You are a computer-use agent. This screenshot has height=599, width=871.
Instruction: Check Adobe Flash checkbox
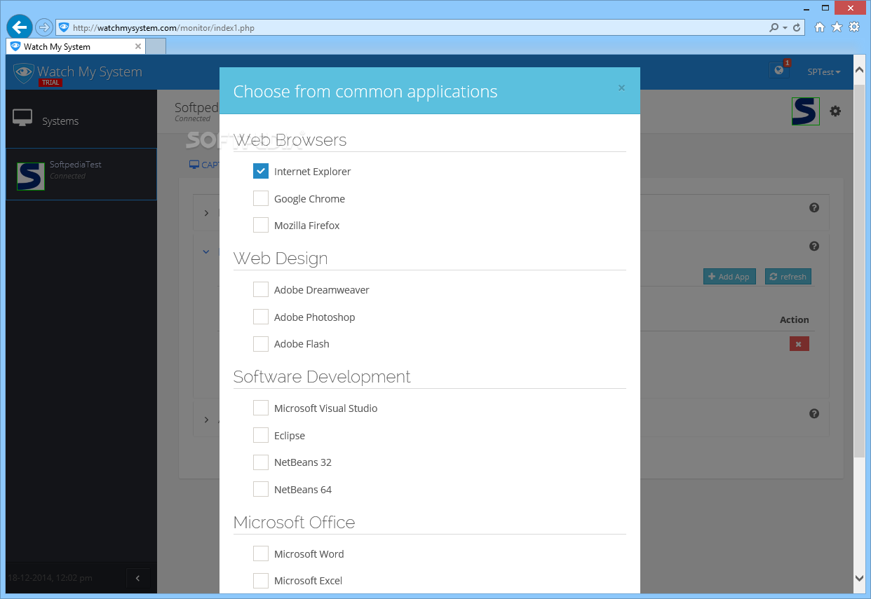click(261, 343)
